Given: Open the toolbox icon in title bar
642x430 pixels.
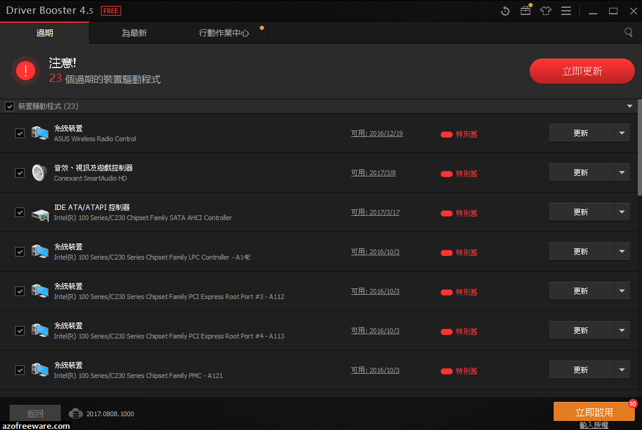Looking at the screenshot, I should pyautogui.click(x=526, y=11).
